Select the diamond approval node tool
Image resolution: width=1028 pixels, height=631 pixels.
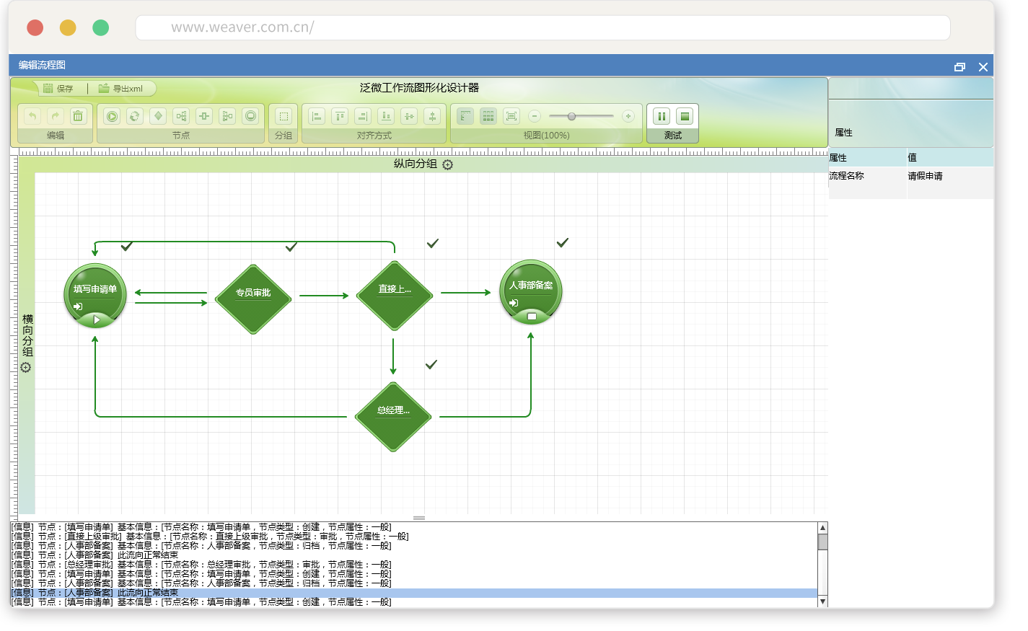(158, 116)
